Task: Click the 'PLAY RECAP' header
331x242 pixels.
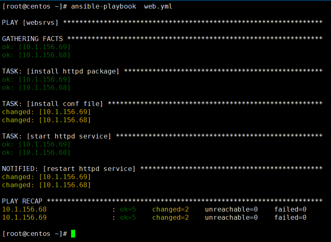Action: tap(22, 201)
